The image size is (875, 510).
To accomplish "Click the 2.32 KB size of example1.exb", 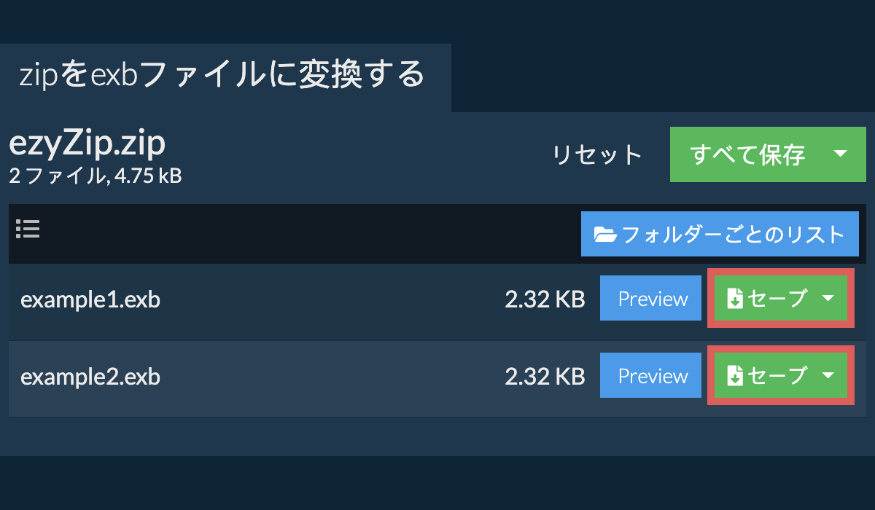I will [545, 299].
